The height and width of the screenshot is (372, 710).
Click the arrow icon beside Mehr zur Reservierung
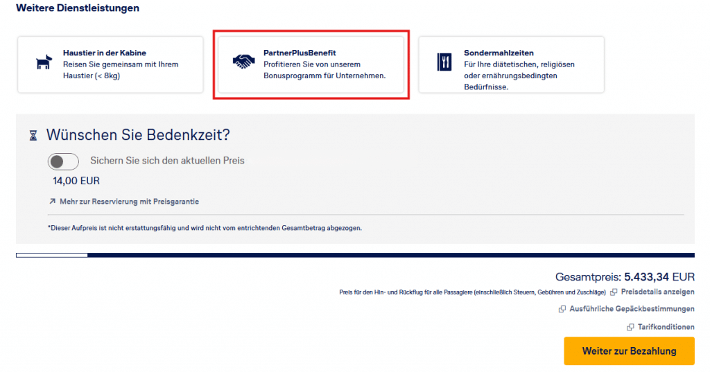pyautogui.click(x=53, y=202)
